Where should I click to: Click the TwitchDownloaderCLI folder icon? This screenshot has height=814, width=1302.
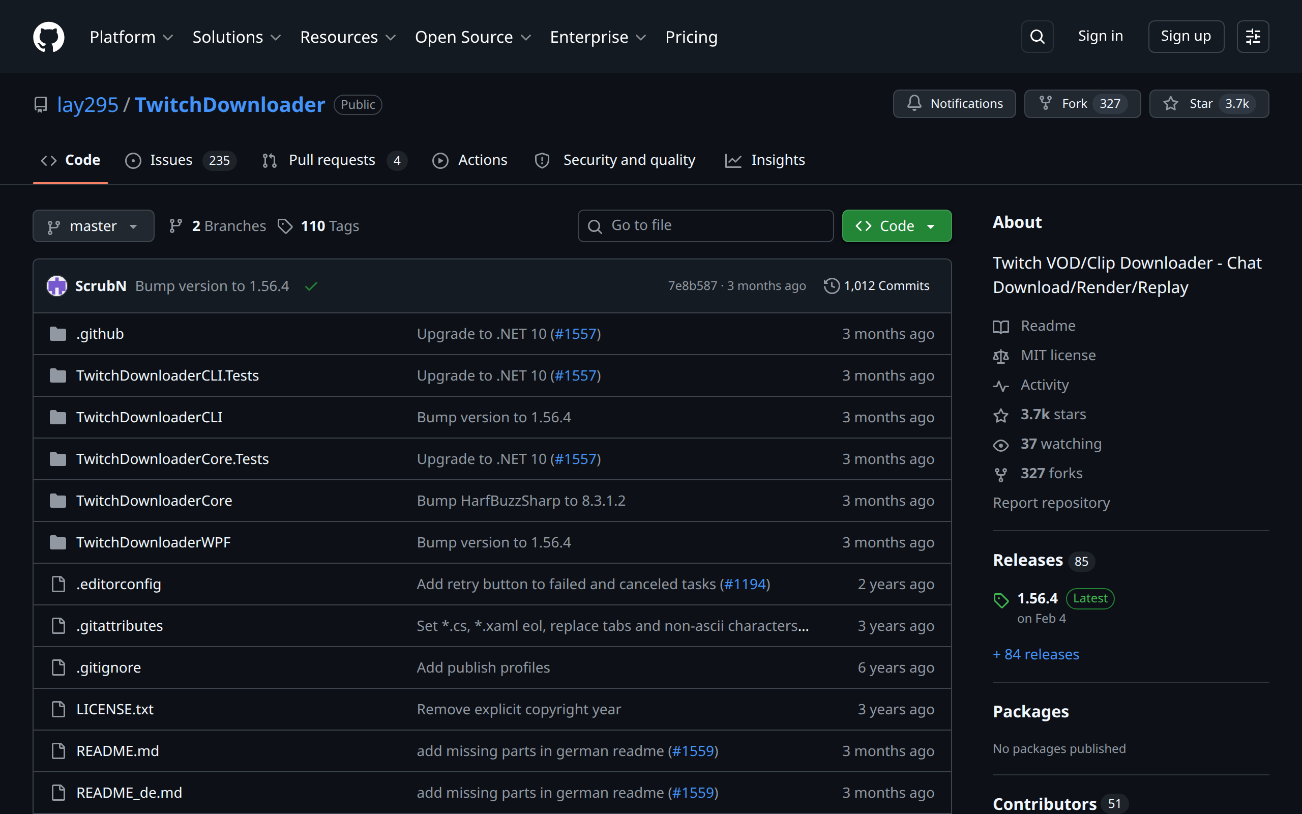point(58,417)
